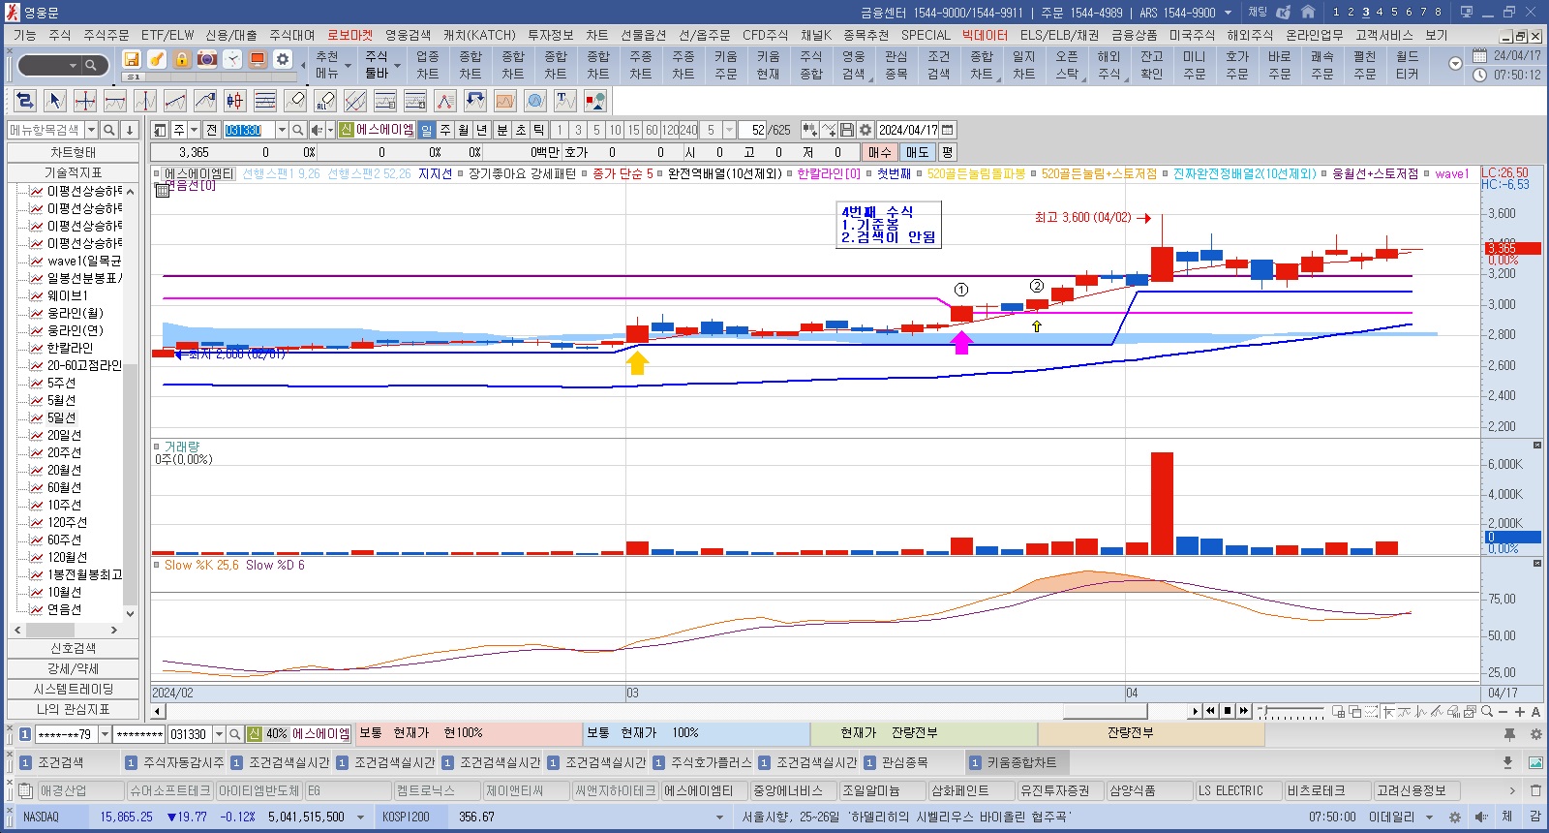Select the text annotation tool
The image size is (1549, 833).
point(565,101)
